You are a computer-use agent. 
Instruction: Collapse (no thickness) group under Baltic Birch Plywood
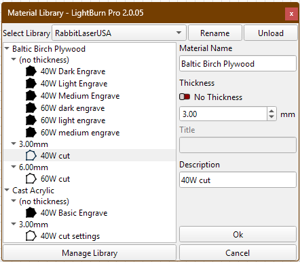point(14,59)
